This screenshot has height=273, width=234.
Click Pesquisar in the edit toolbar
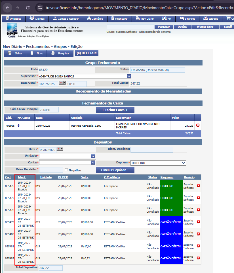point(60,53)
